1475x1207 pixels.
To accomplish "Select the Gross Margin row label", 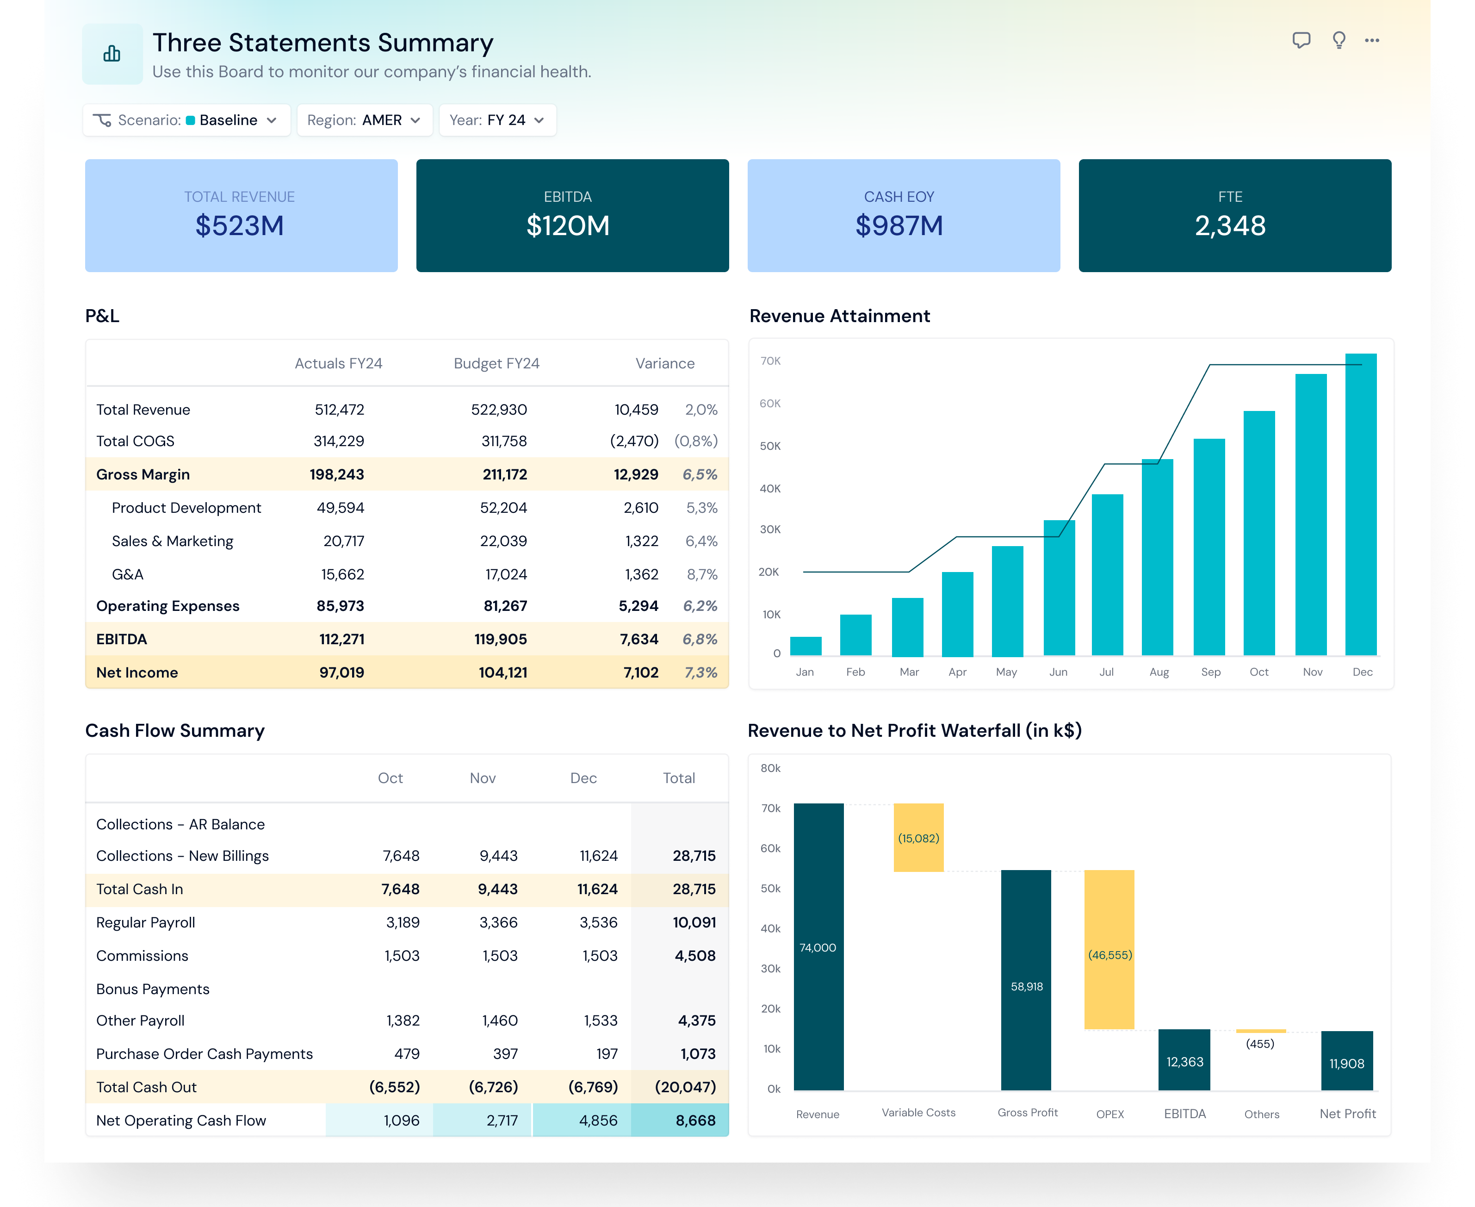I will click(143, 475).
